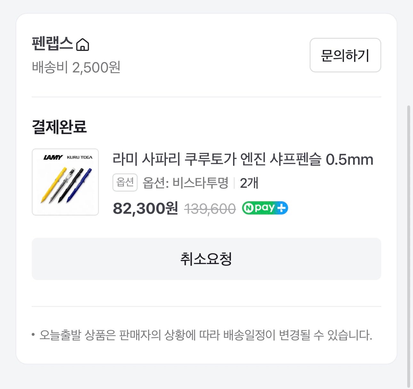413x389 pixels.
Task: Click the 옵션: 비스타투명 option text
Action: (185, 183)
